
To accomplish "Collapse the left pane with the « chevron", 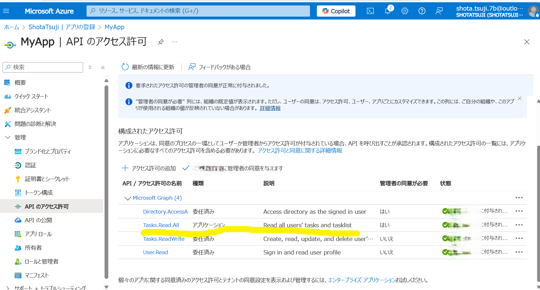I will 103,67.
